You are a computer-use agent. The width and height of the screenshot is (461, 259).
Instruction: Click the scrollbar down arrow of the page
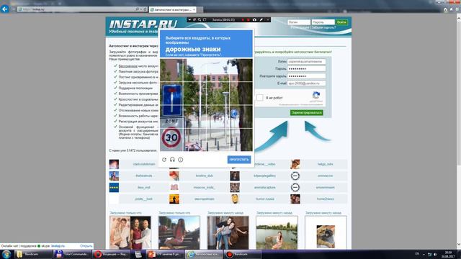(x=459, y=245)
